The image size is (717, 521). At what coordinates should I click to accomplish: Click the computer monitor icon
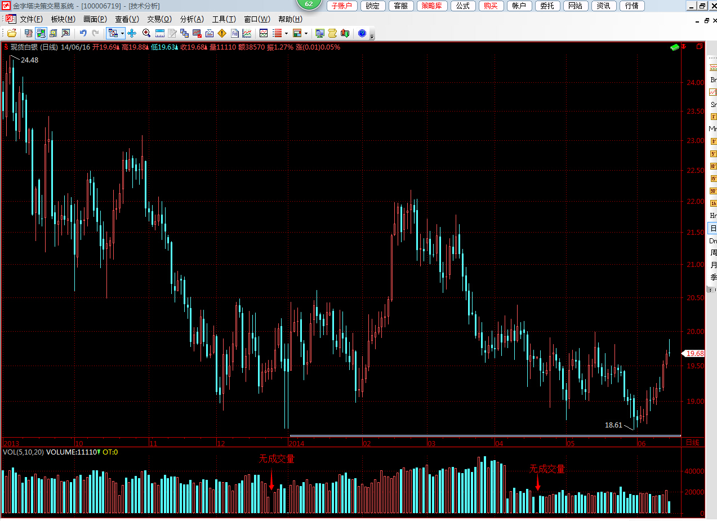(x=320, y=33)
